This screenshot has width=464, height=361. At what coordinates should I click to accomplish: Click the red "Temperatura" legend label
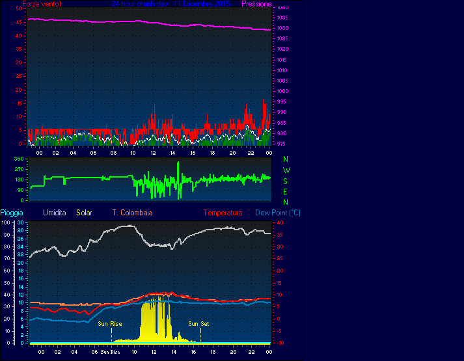223,213
